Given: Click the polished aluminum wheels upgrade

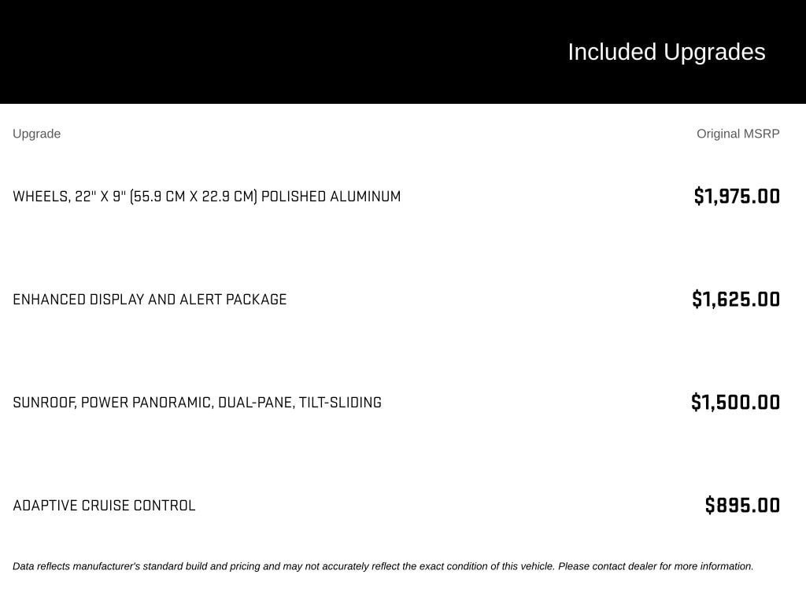Looking at the screenshot, I should (207, 197).
